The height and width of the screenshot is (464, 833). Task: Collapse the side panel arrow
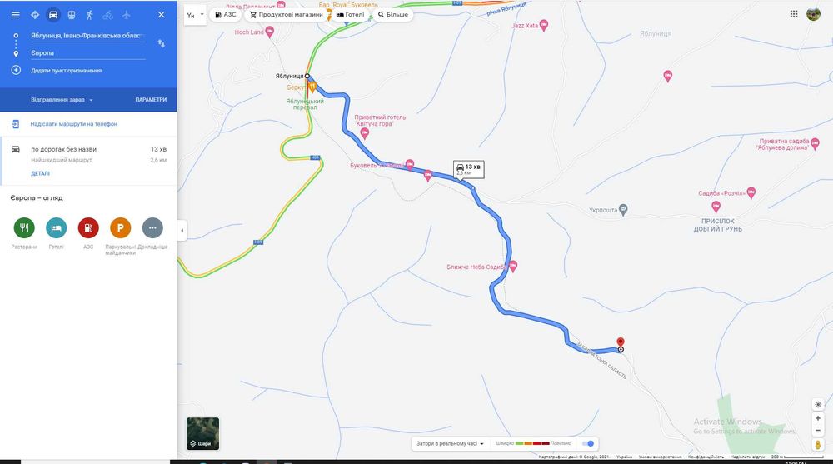(182, 230)
